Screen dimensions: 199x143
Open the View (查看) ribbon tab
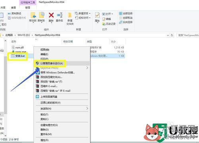[14, 8]
